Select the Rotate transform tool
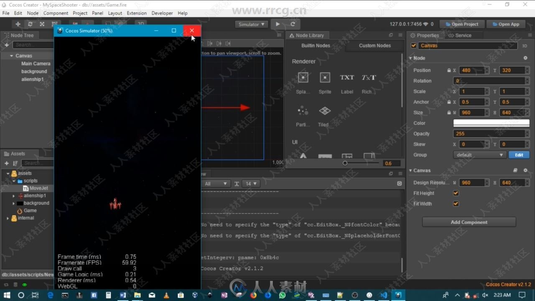The image size is (535, 301). click(30, 24)
